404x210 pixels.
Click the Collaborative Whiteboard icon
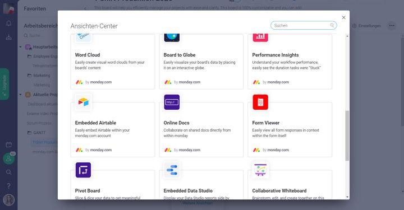260,170
